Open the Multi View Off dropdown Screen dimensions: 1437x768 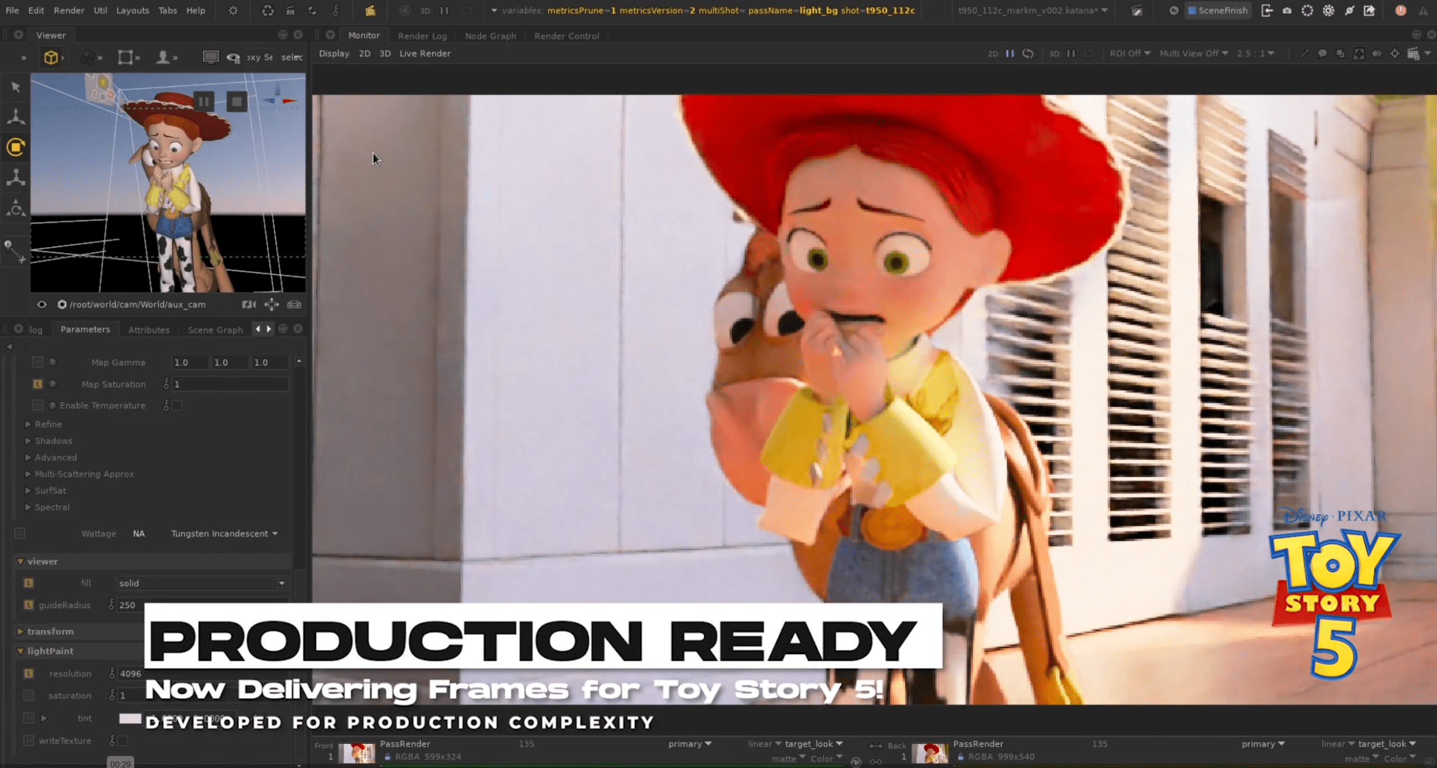point(1195,53)
